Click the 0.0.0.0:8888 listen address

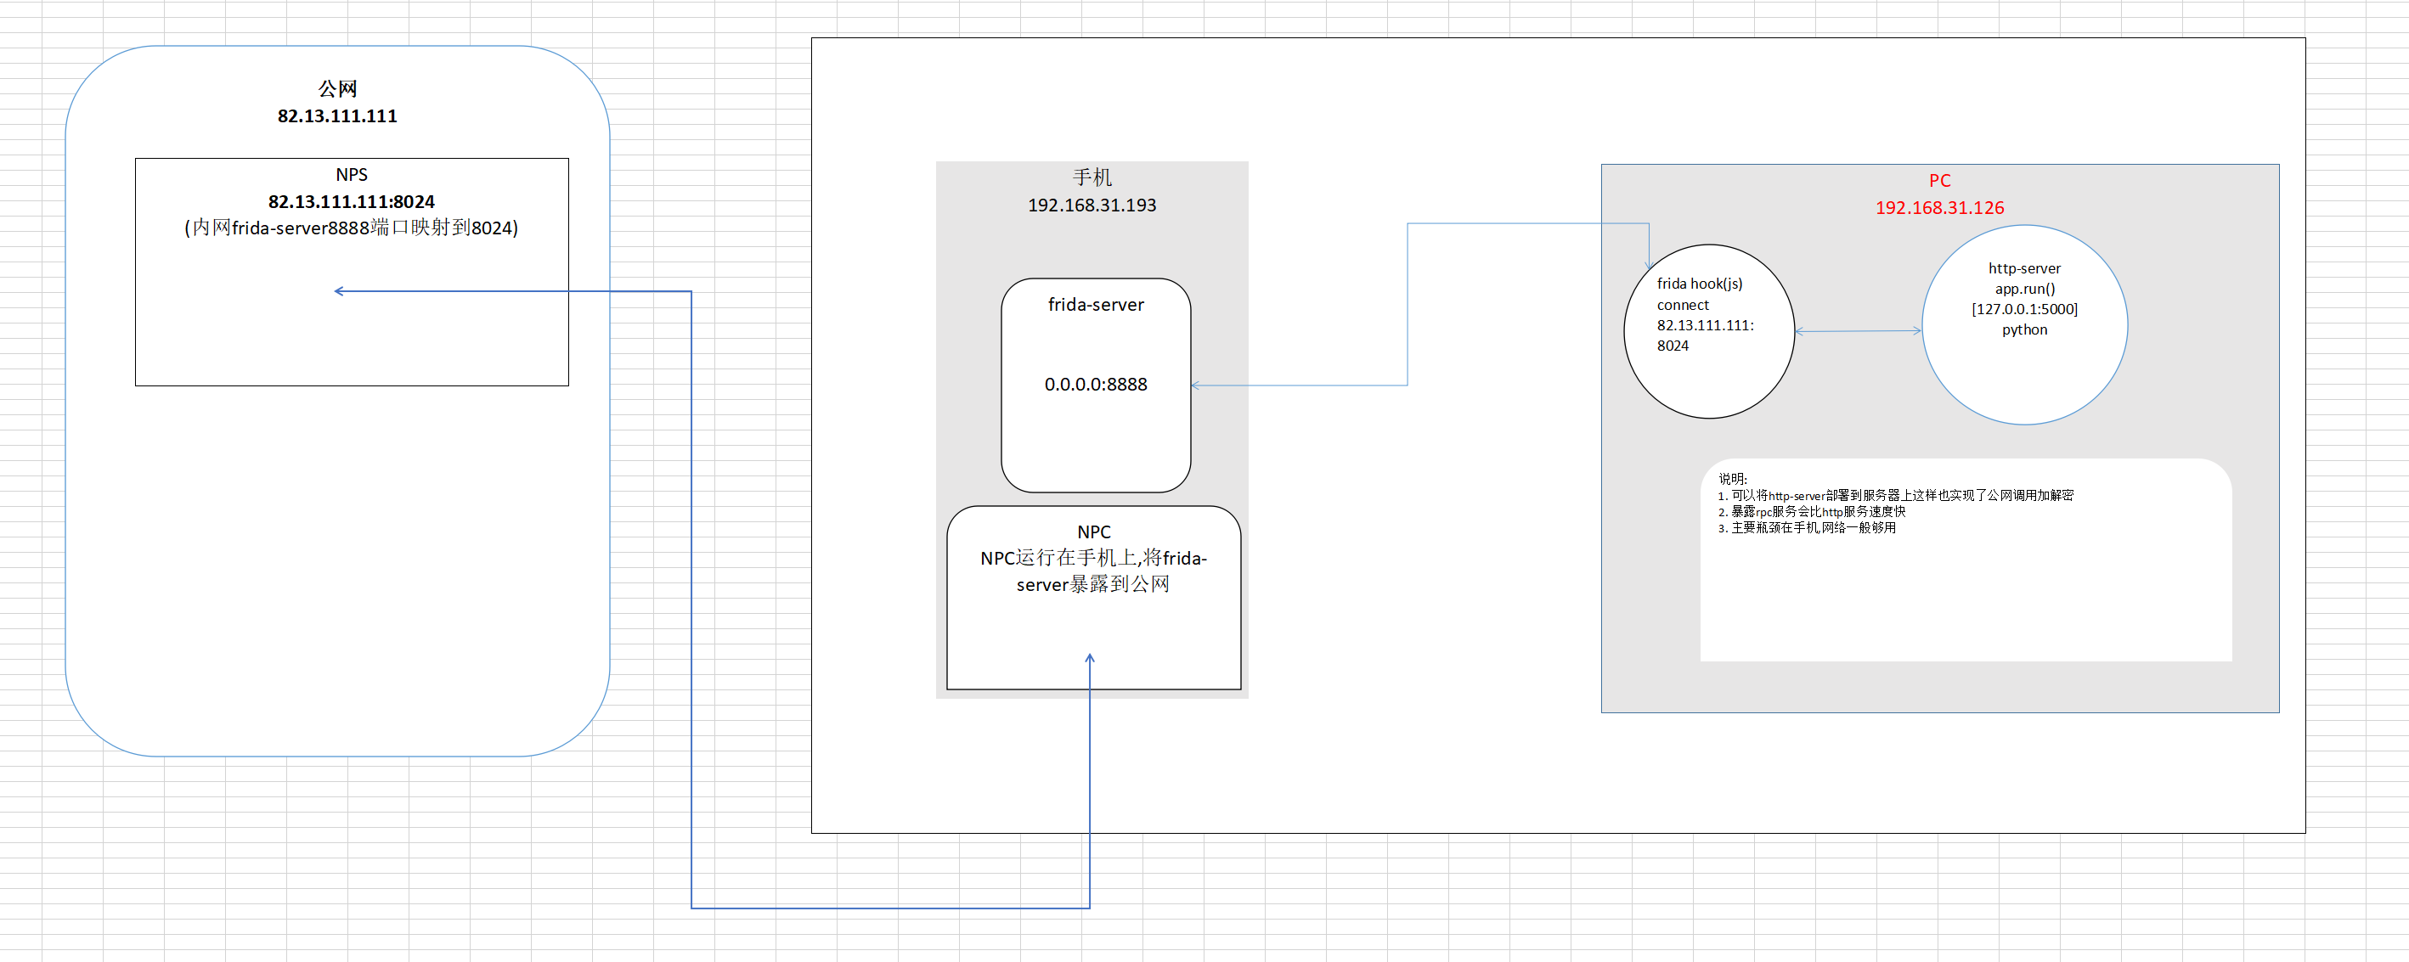click(x=1096, y=385)
